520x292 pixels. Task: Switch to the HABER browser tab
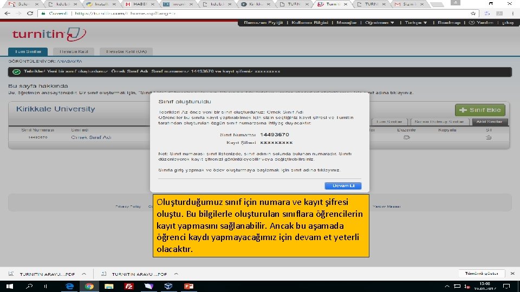(139, 4)
